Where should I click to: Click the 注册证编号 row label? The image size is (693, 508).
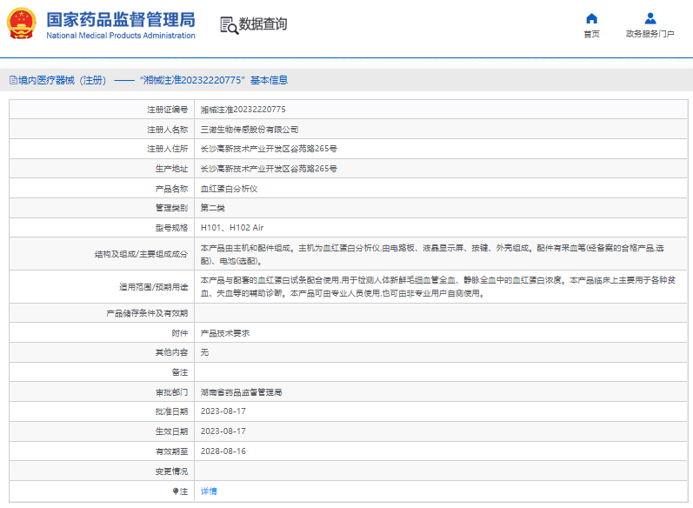[x=168, y=110]
